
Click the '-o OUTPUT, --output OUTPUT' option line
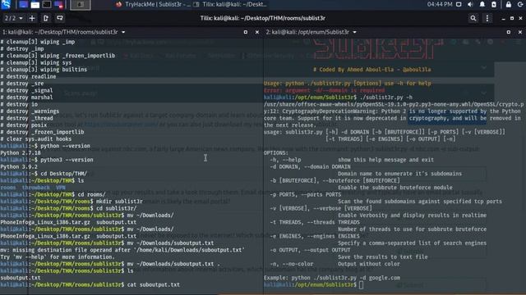311,250
